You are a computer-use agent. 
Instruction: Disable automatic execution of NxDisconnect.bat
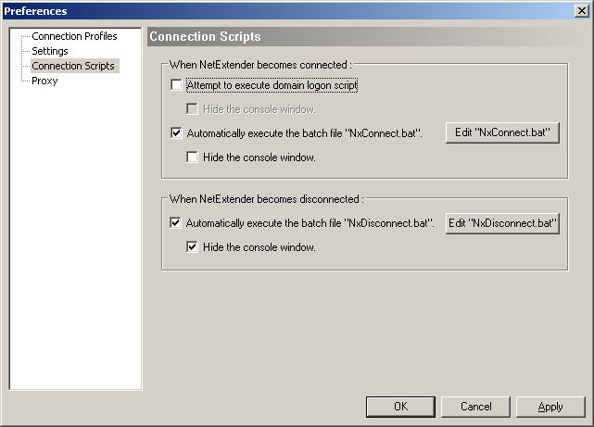point(177,223)
